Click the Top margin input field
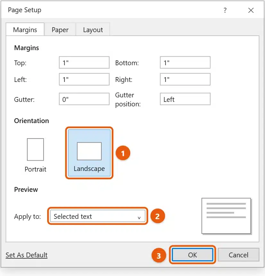 point(84,62)
